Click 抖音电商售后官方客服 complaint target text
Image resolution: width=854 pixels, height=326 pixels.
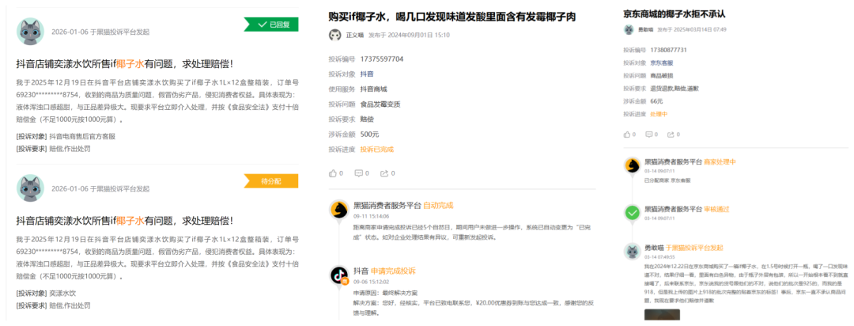coord(82,136)
